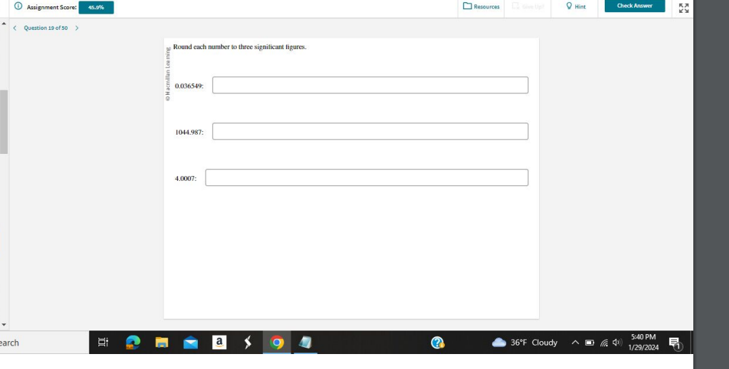Open Microsoft Edge from the taskbar
729x369 pixels.
coord(133,343)
